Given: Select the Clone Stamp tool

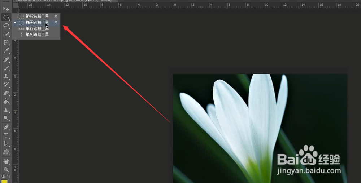Looking at the screenshot, I should (6, 76).
